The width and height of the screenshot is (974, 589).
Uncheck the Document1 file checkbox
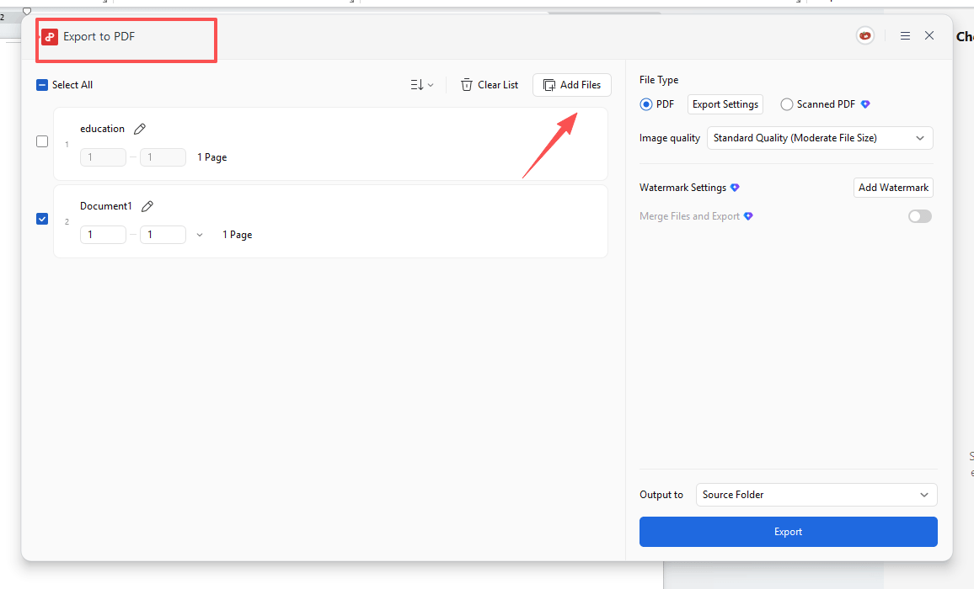42,219
